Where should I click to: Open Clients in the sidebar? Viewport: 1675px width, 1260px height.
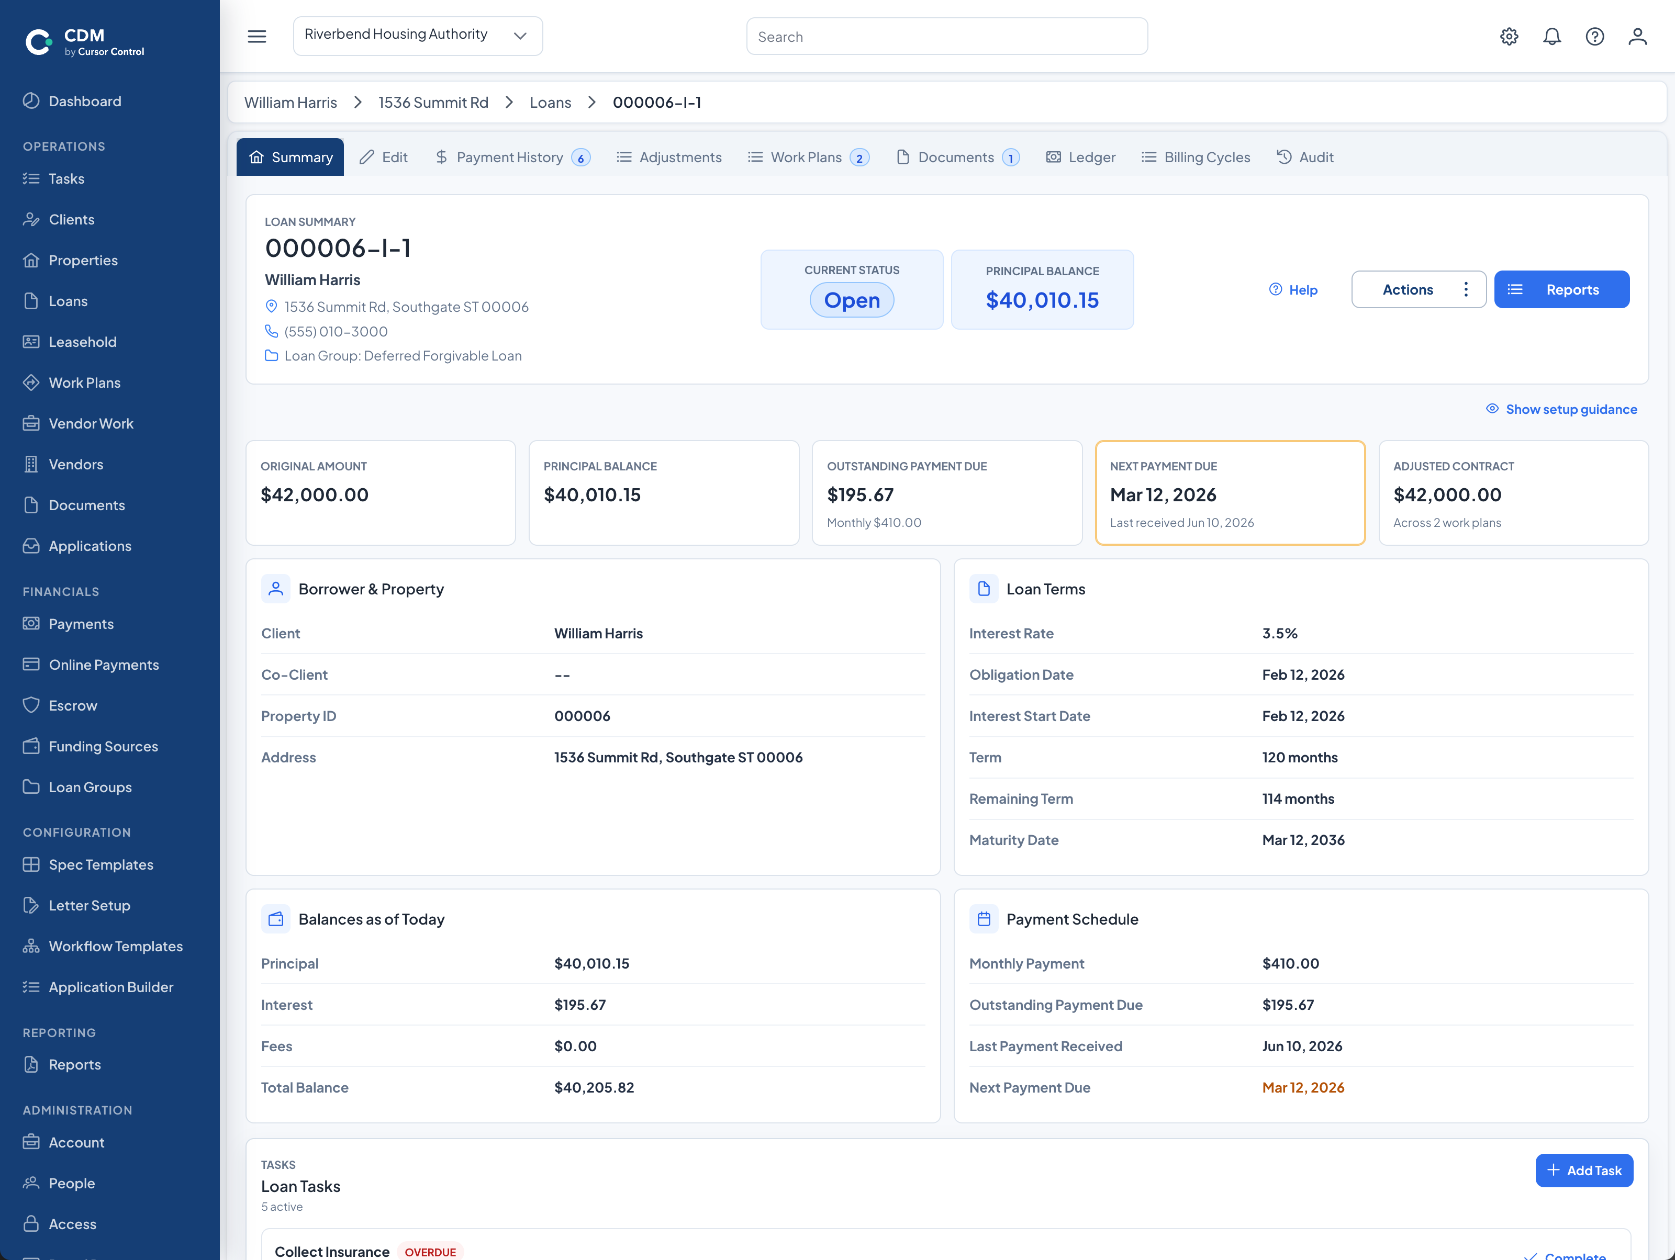pyautogui.click(x=72, y=219)
